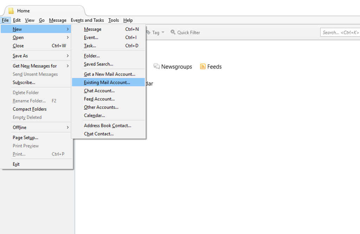Expand the New submenu arrow

pos(68,29)
